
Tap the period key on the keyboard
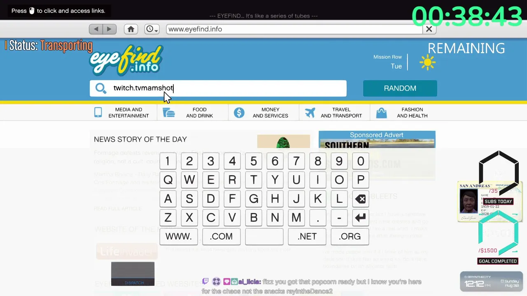[x=317, y=217]
